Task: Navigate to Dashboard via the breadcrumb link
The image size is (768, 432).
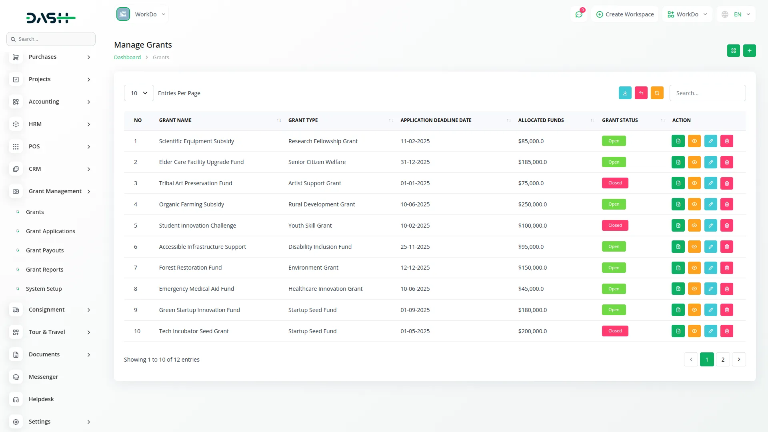Action: (x=127, y=57)
